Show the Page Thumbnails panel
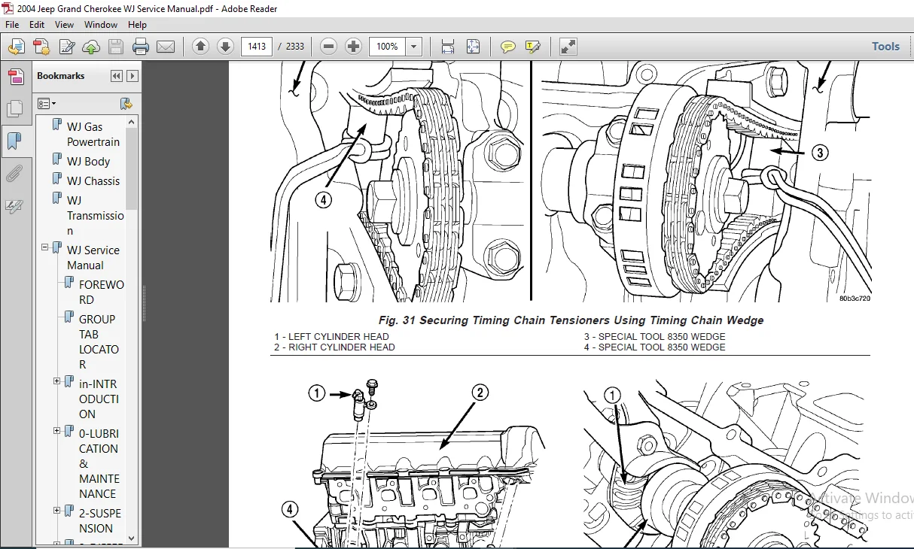Image resolution: width=914 pixels, height=549 pixels. 15,108
